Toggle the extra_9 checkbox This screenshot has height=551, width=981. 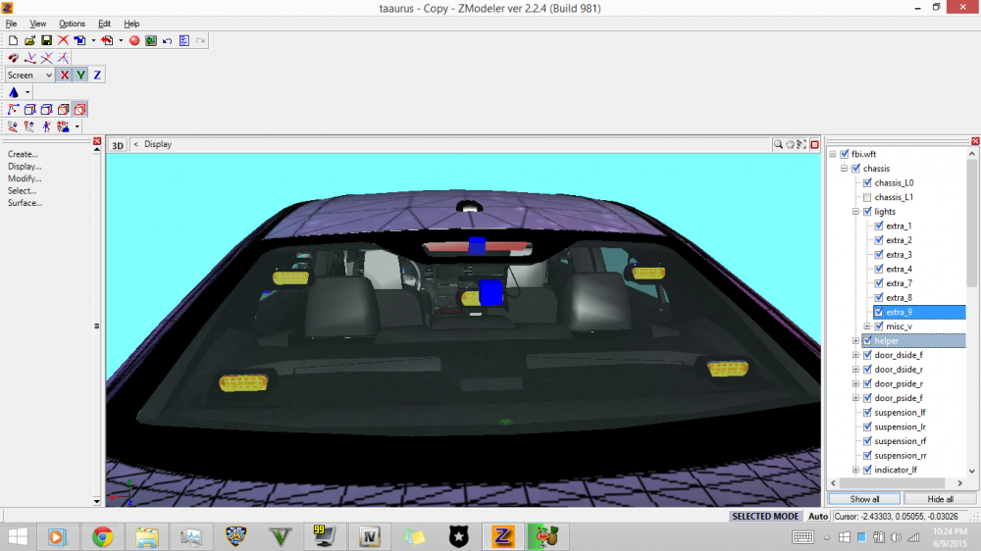click(879, 312)
